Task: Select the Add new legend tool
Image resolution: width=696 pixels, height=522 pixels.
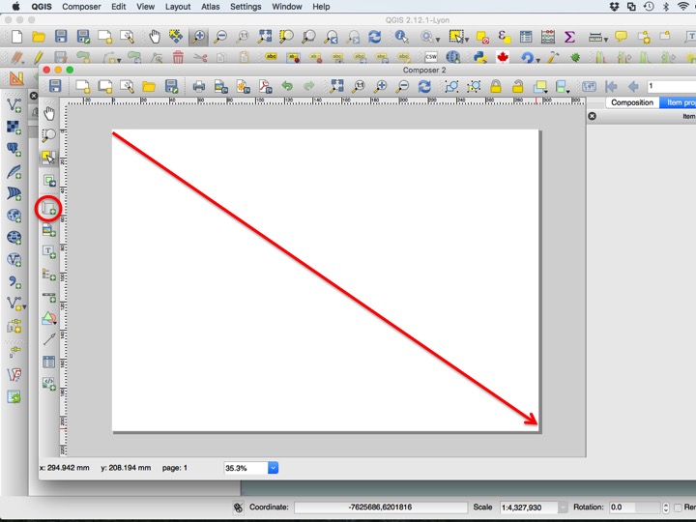Action: coord(49,275)
